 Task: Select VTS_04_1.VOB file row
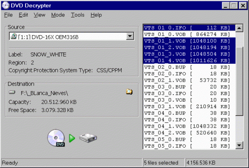click(189, 126)
